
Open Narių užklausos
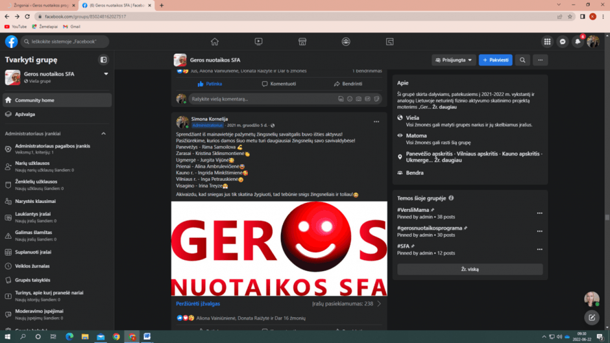(57, 167)
